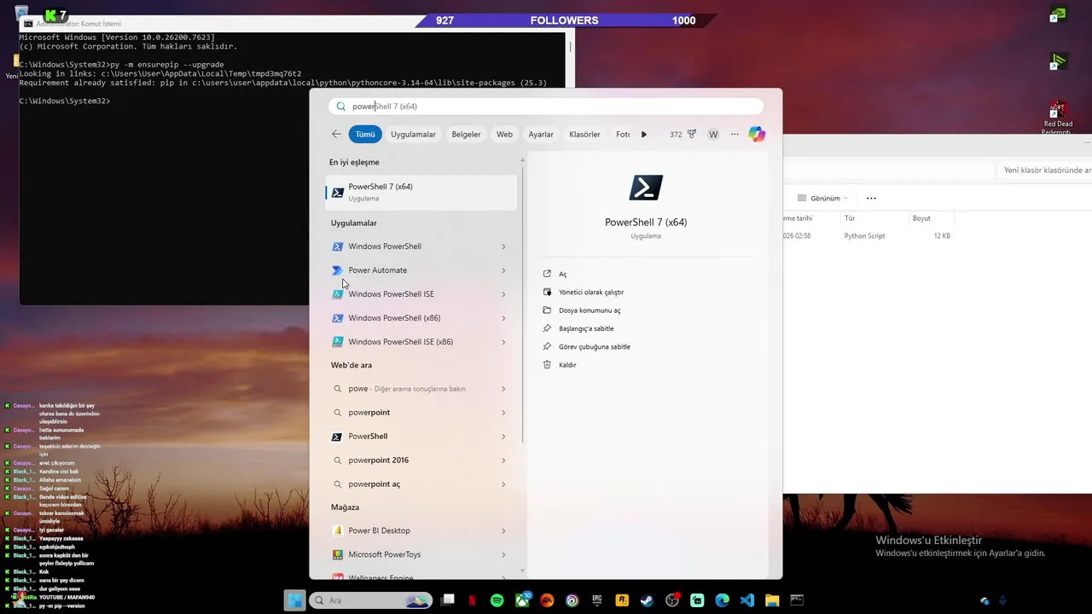Expand Power Automate result options
Screen dimensions: 1092x614
[503, 270]
